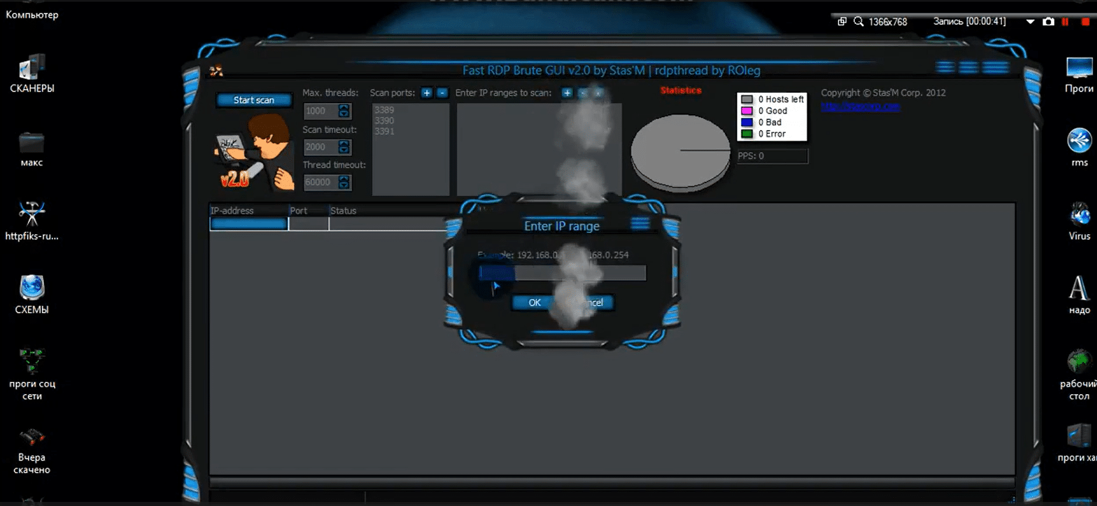The width and height of the screenshot is (1097, 506).
Task: Increase Thread timeout with the up arrow
Action: [x=344, y=179]
